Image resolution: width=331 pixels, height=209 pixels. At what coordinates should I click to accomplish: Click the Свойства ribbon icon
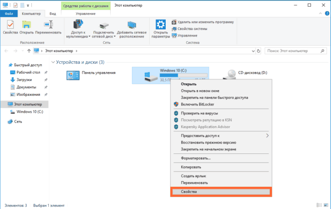click(x=10, y=27)
